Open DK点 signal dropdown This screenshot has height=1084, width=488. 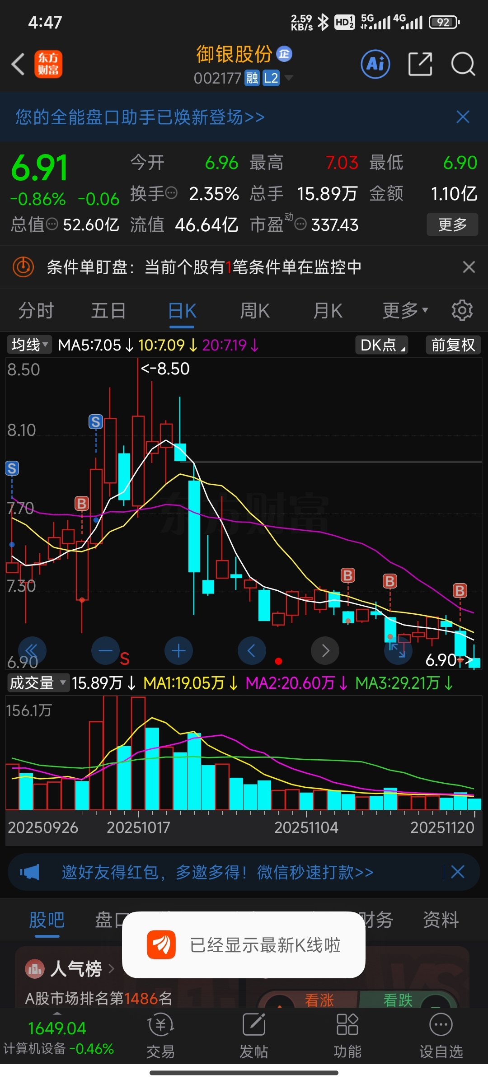382,345
